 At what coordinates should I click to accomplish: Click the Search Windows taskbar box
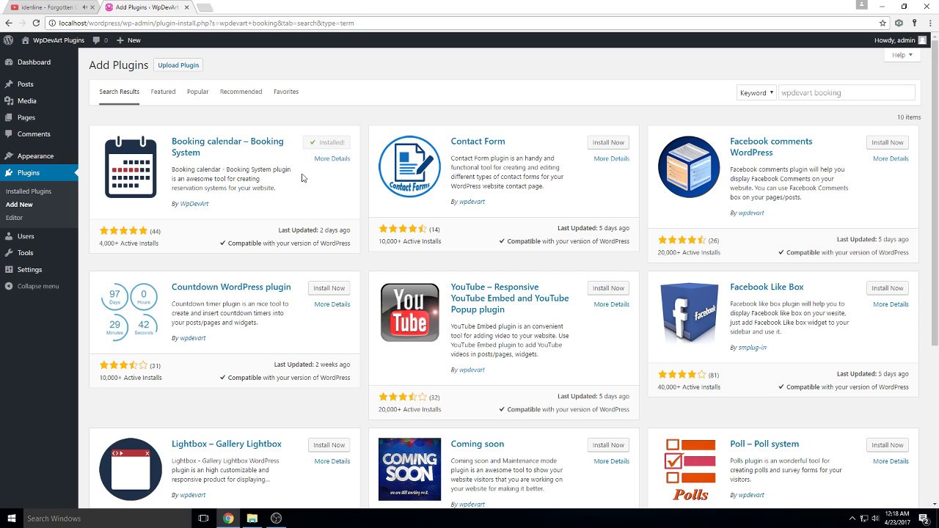point(106,518)
